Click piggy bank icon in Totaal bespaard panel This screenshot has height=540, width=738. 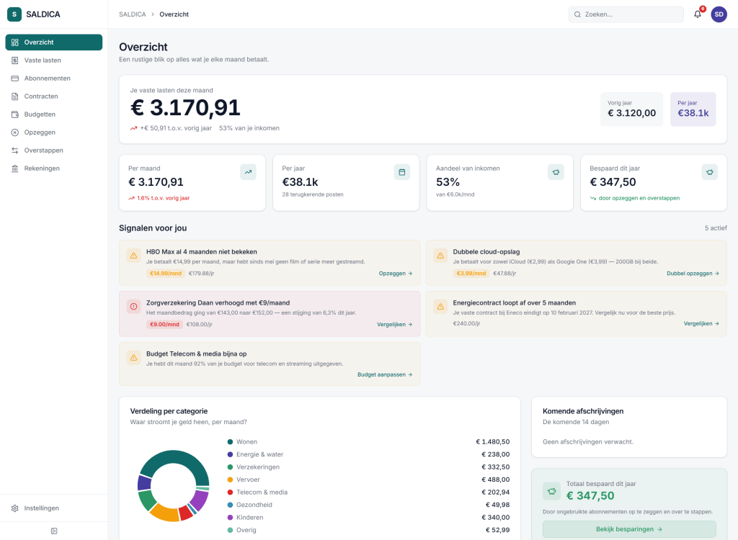551,491
